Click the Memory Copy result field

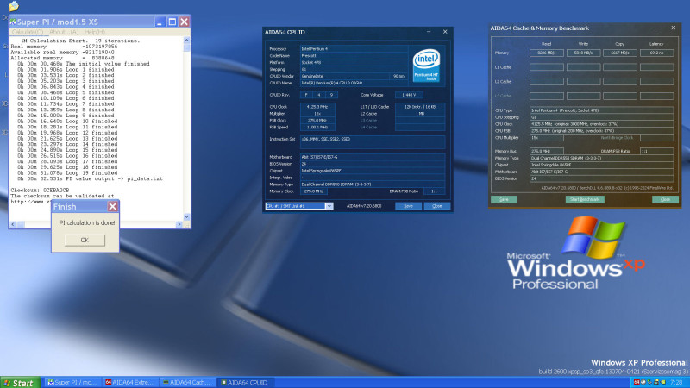coord(620,53)
